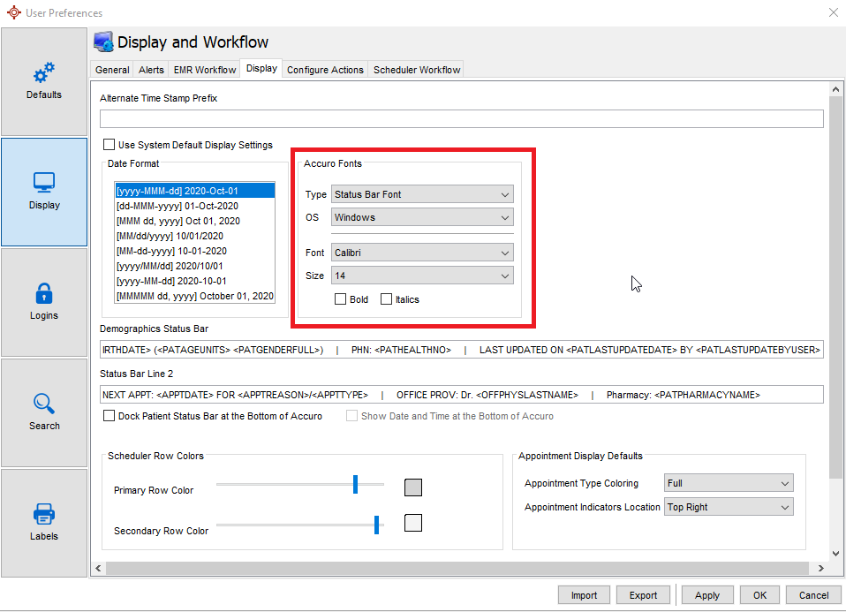
Task: Open the Labels printer icon
Action: [44, 514]
